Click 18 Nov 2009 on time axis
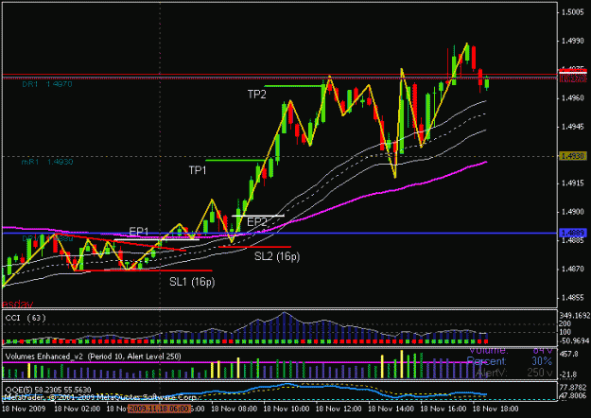591x418 pixels. [x=24, y=409]
